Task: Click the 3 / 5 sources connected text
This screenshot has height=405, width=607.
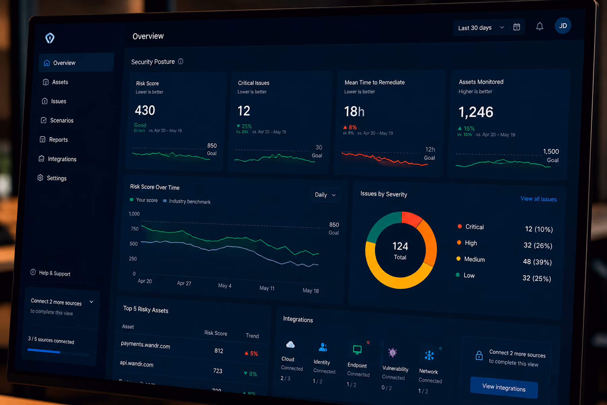Action: coord(51,340)
